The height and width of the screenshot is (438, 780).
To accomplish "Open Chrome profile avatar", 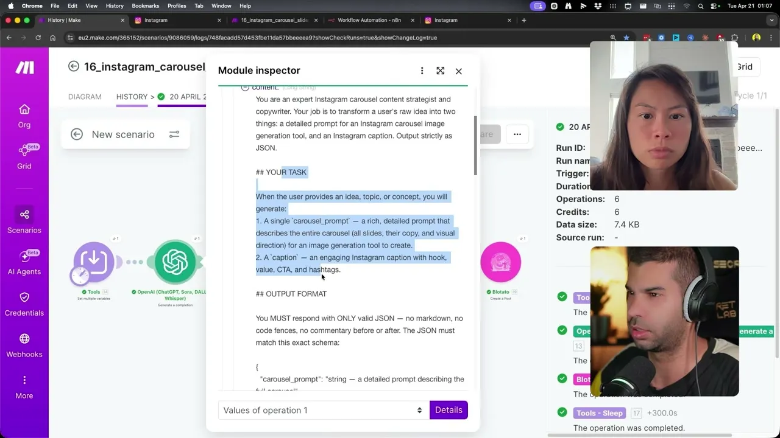I will point(756,38).
